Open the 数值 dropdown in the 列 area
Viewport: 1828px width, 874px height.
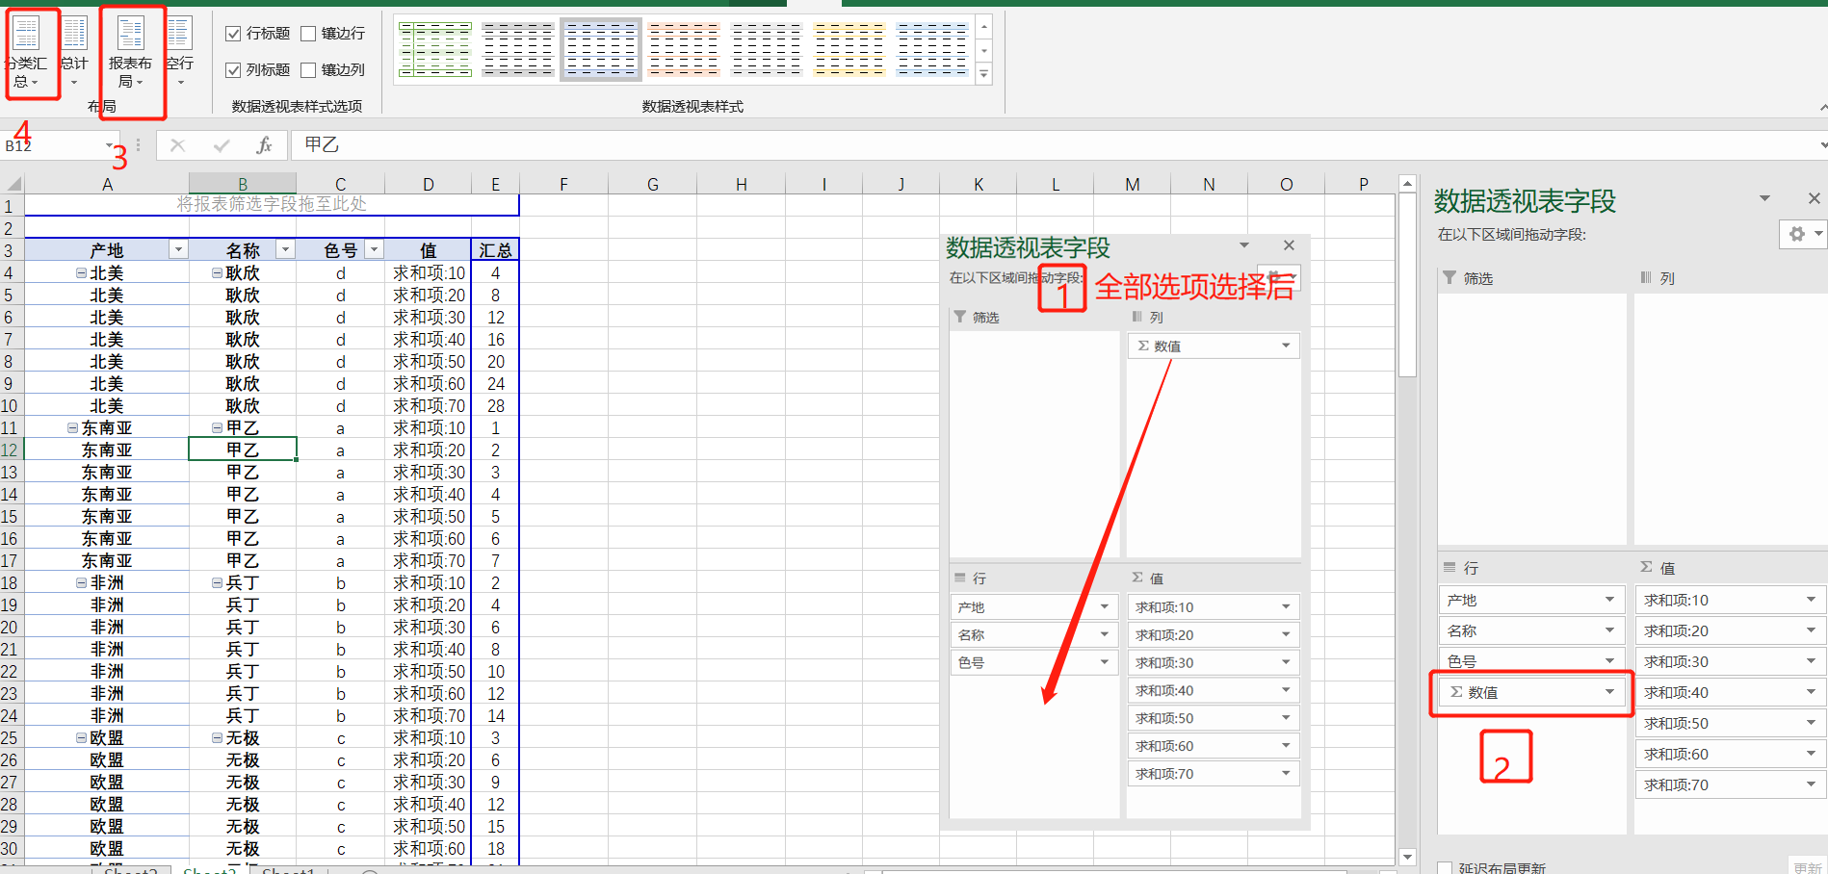tap(1285, 346)
